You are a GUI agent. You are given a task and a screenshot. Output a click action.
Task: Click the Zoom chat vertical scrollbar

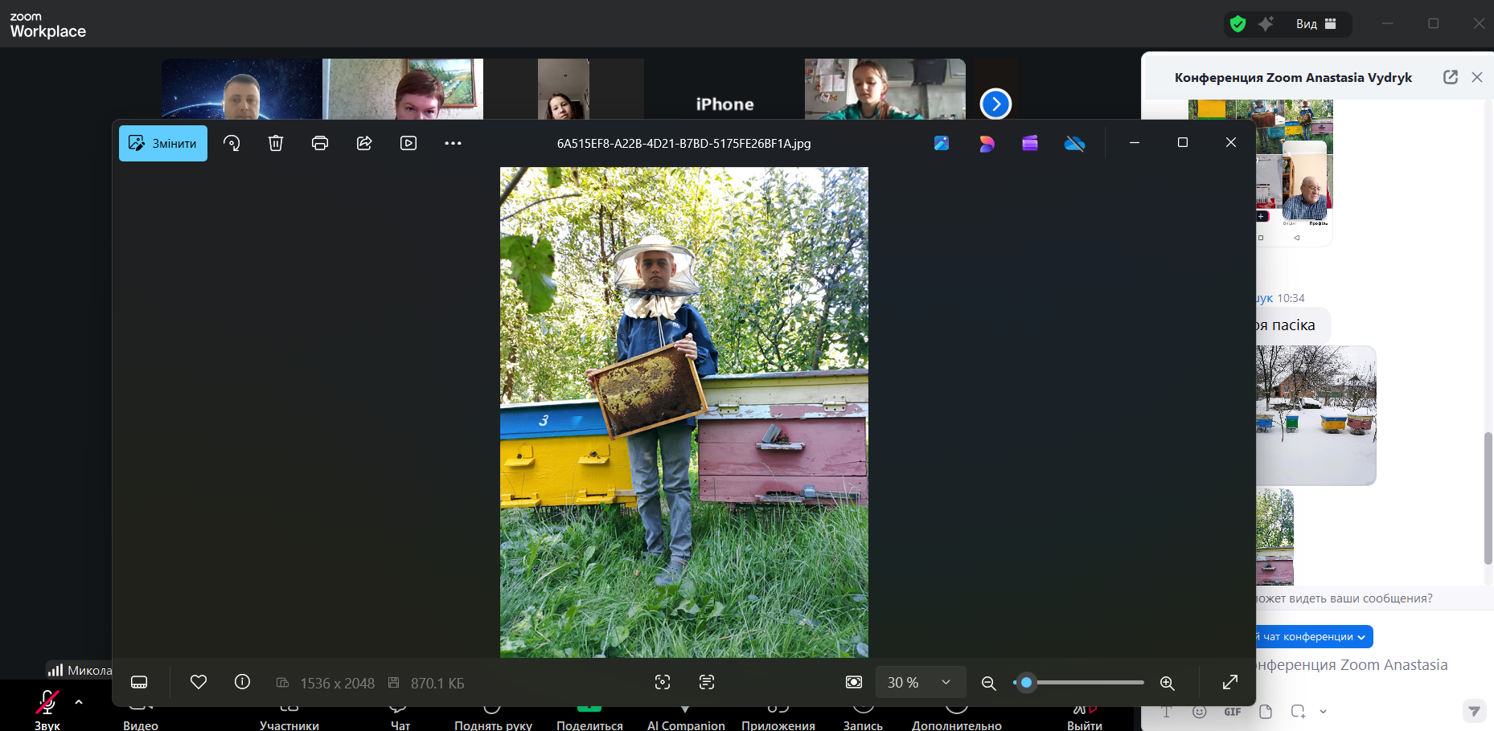(x=1488, y=498)
